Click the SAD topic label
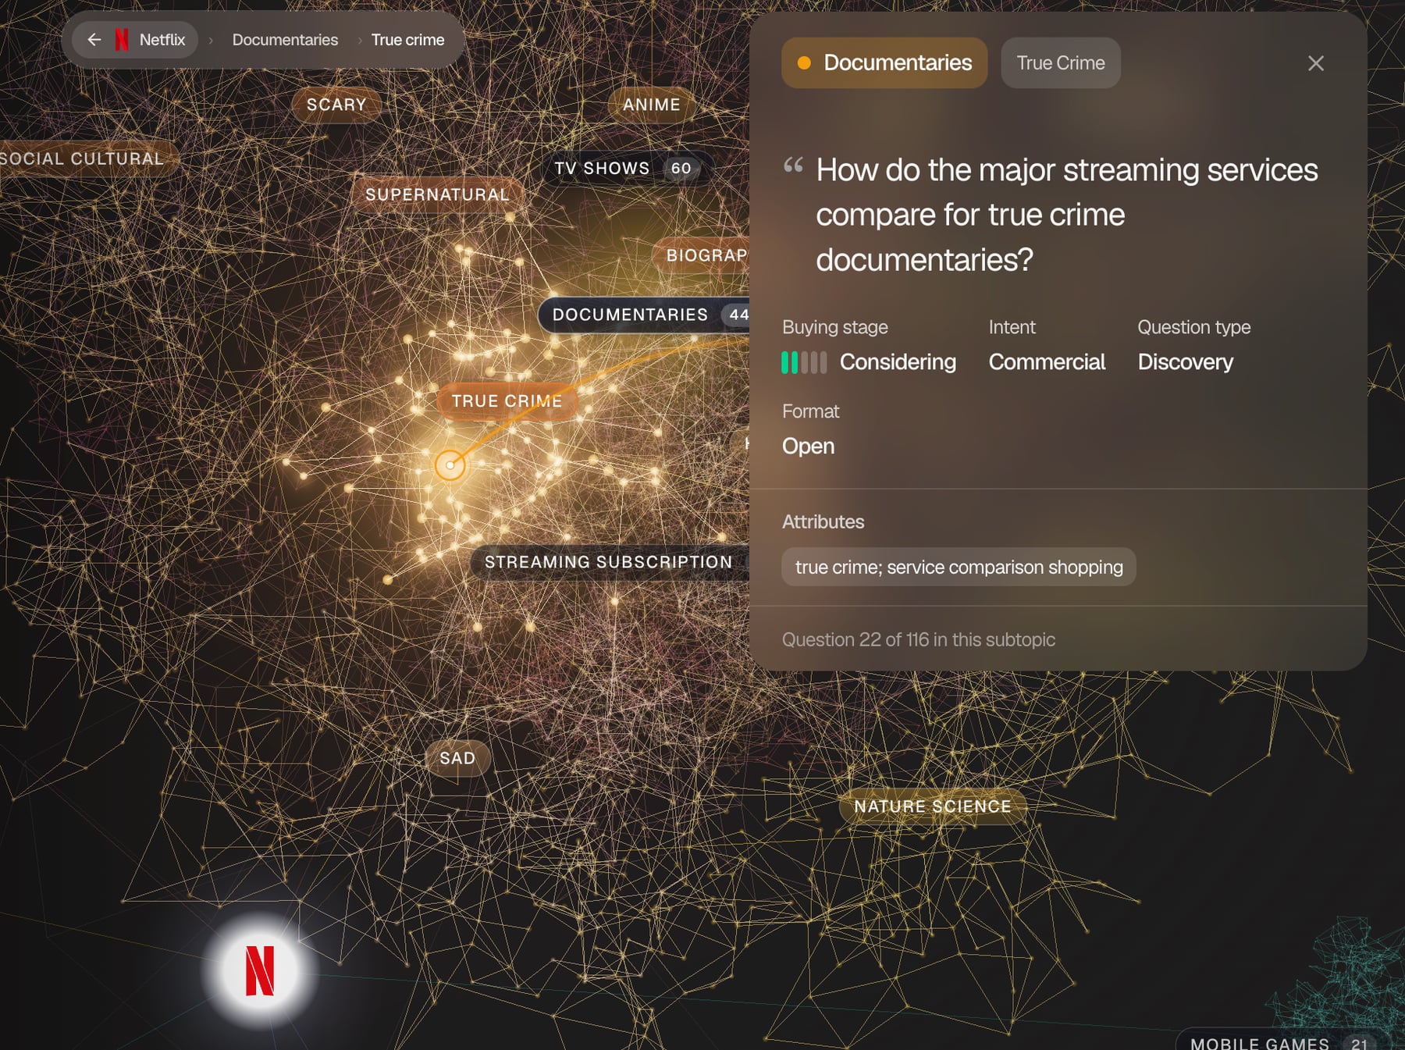 click(x=457, y=758)
